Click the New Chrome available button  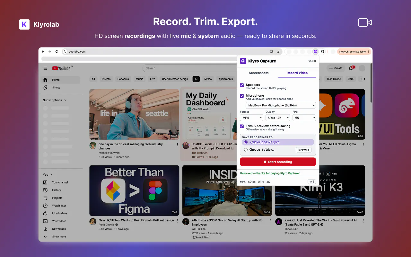pos(354,52)
